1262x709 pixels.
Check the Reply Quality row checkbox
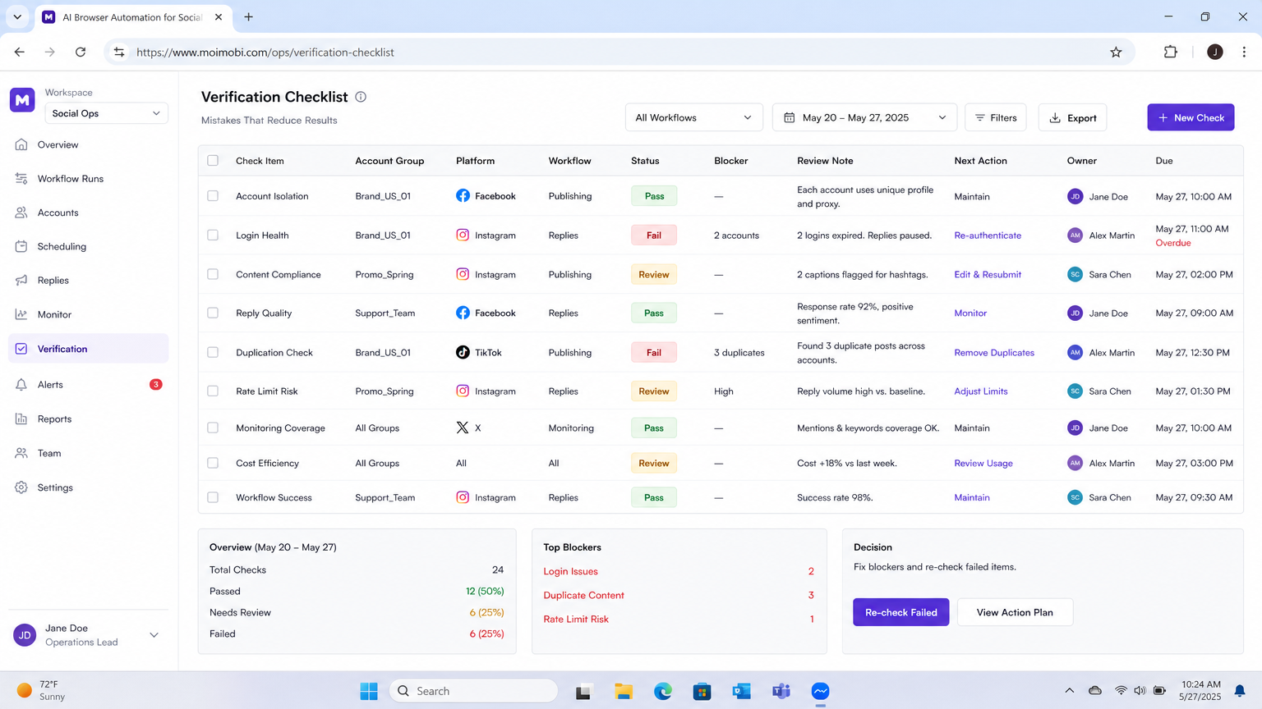click(x=213, y=313)
